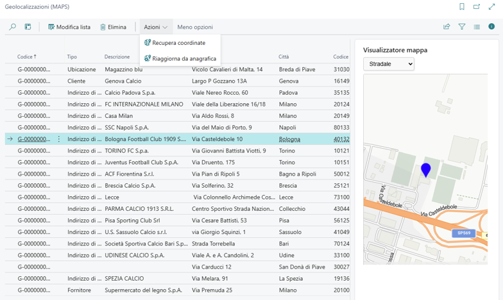The width and height of the screenshot is (503, 300).
Task: Click the Via Druento, 175 address cell
Action: point(213,162)
